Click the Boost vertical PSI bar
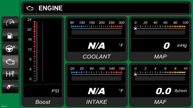The height and width of the screenshot is (108, 193). point(35,51)
